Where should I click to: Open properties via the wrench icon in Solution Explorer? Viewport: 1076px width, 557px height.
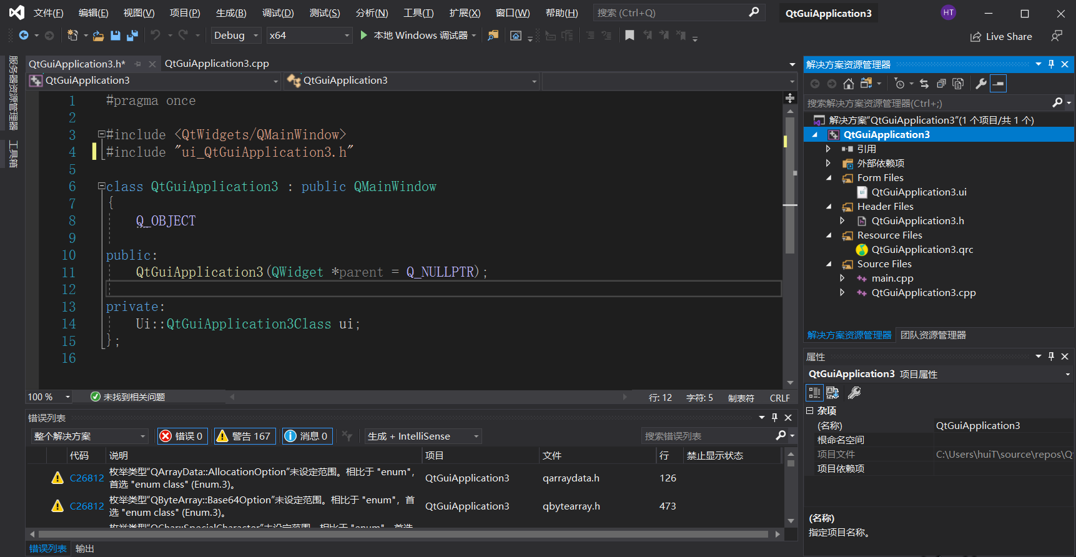click(981, 84)
